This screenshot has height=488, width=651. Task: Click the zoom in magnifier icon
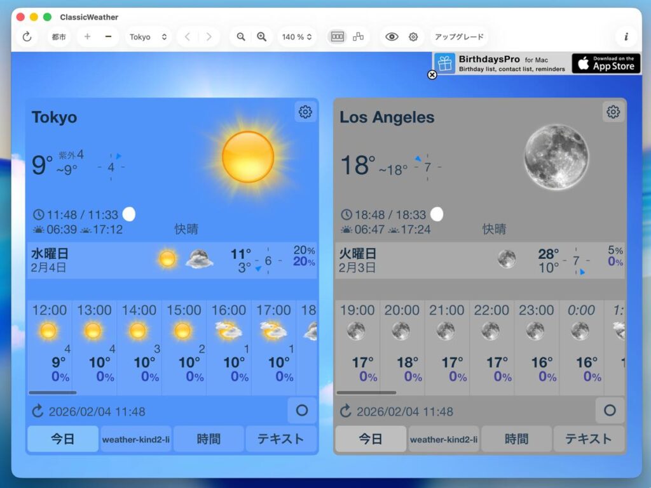[261, 37]
